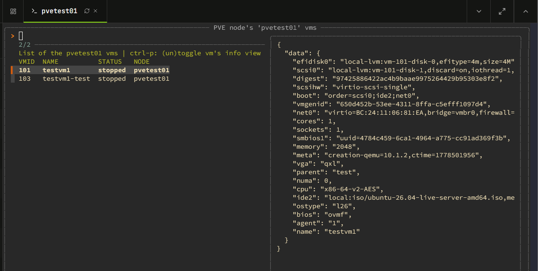The image size is (538, 271).
Task: Click the NODE column header
Action: [142, 62]
